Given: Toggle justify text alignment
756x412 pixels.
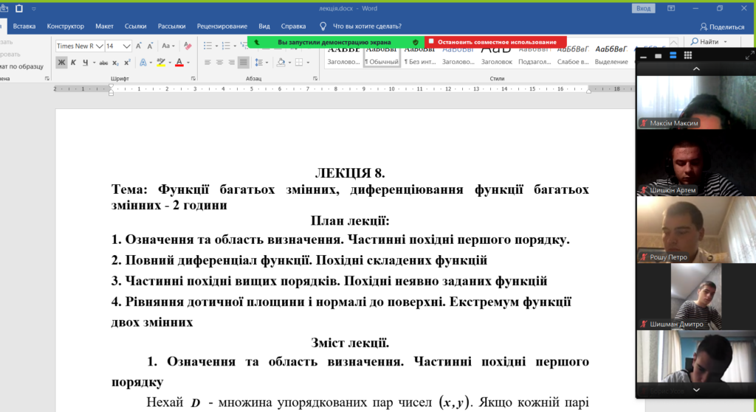Looking at the screenshot, I should point(244,63).
